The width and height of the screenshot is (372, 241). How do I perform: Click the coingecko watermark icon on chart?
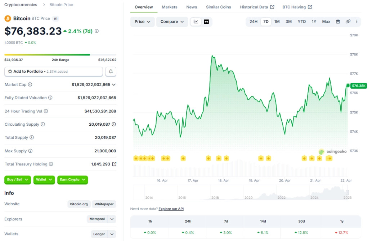(321, 152)
